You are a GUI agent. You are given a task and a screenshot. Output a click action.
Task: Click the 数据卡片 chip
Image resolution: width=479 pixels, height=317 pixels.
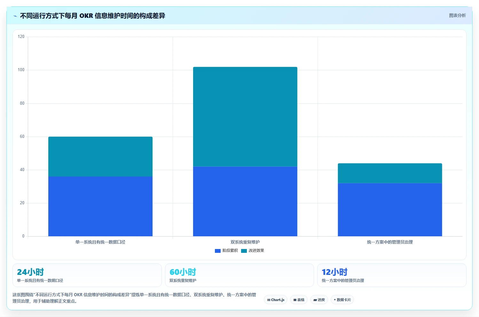342,300
